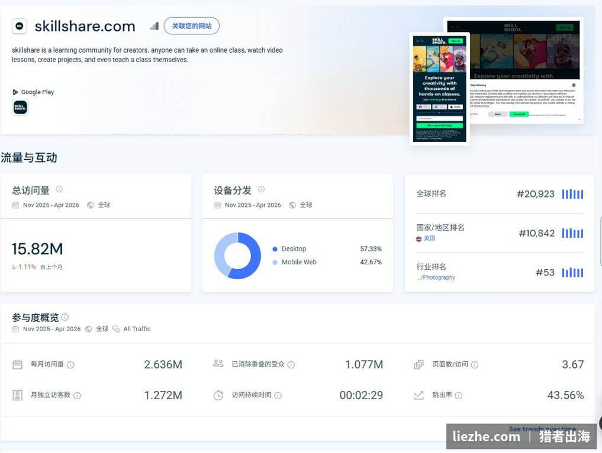Click the #20,923 global rank value
This screenshot has width=602, height=453.
tap(536, 194)
